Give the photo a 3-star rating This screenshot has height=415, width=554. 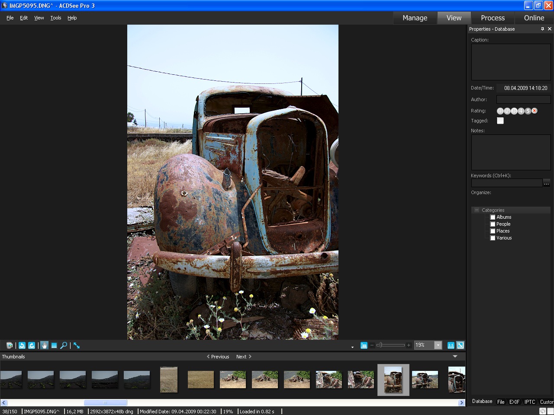point(514,111)
